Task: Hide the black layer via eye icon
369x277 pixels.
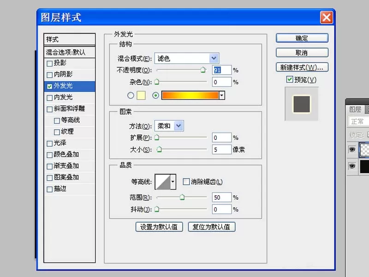Action: point(352,166)
